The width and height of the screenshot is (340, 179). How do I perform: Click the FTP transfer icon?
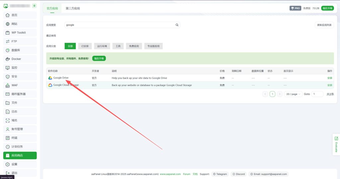pos(8,42)
